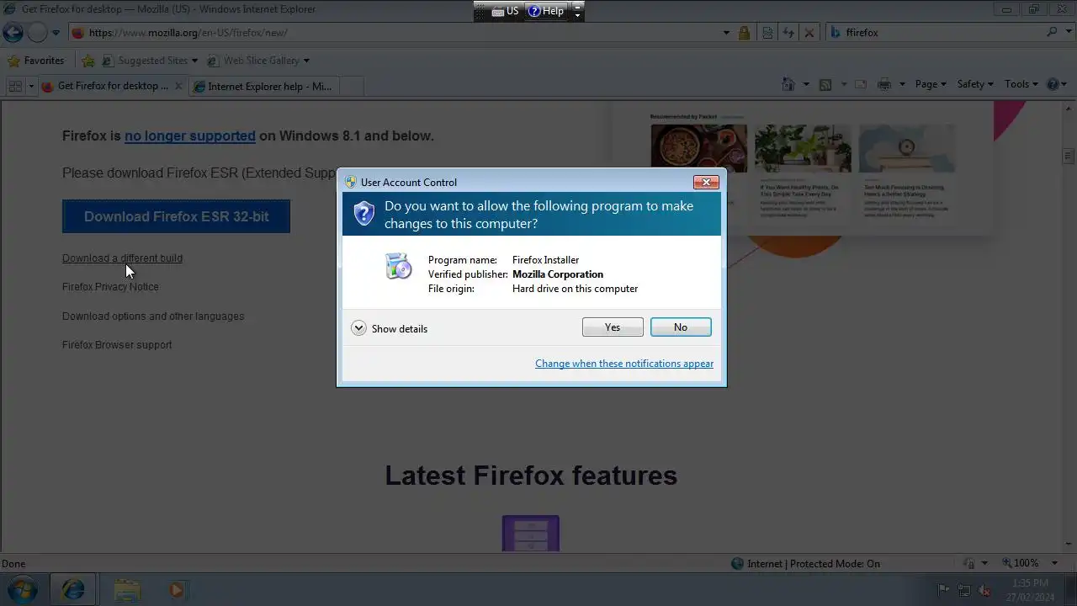Image resolution: width=1077 pixels, height=606 pixels.
Task: Click the security lock icon in address bar
Action: 744,33
